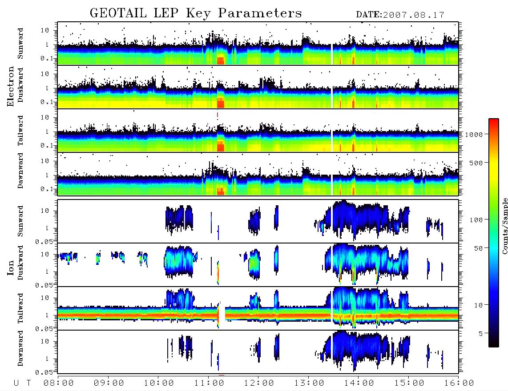This screenshot has height=391, width=508.
Task: Click the Ion group's "Sunward" axis label
Action: click(20, 221)
